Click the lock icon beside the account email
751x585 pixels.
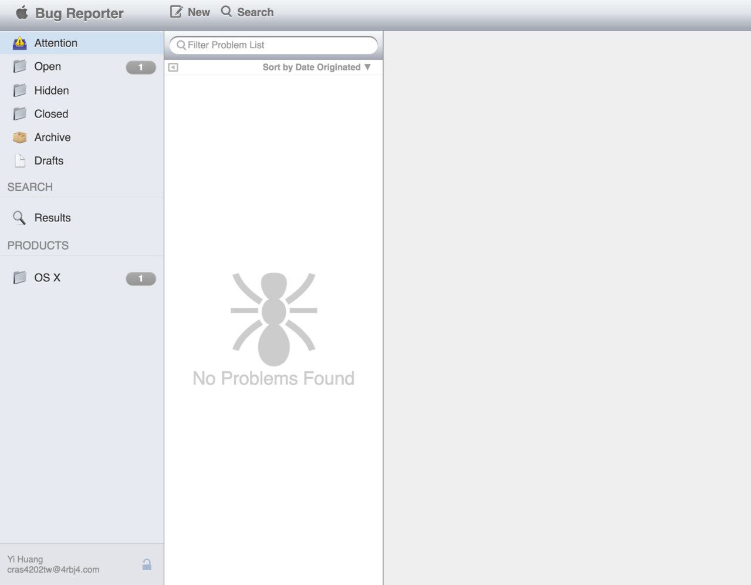(147, 564)
